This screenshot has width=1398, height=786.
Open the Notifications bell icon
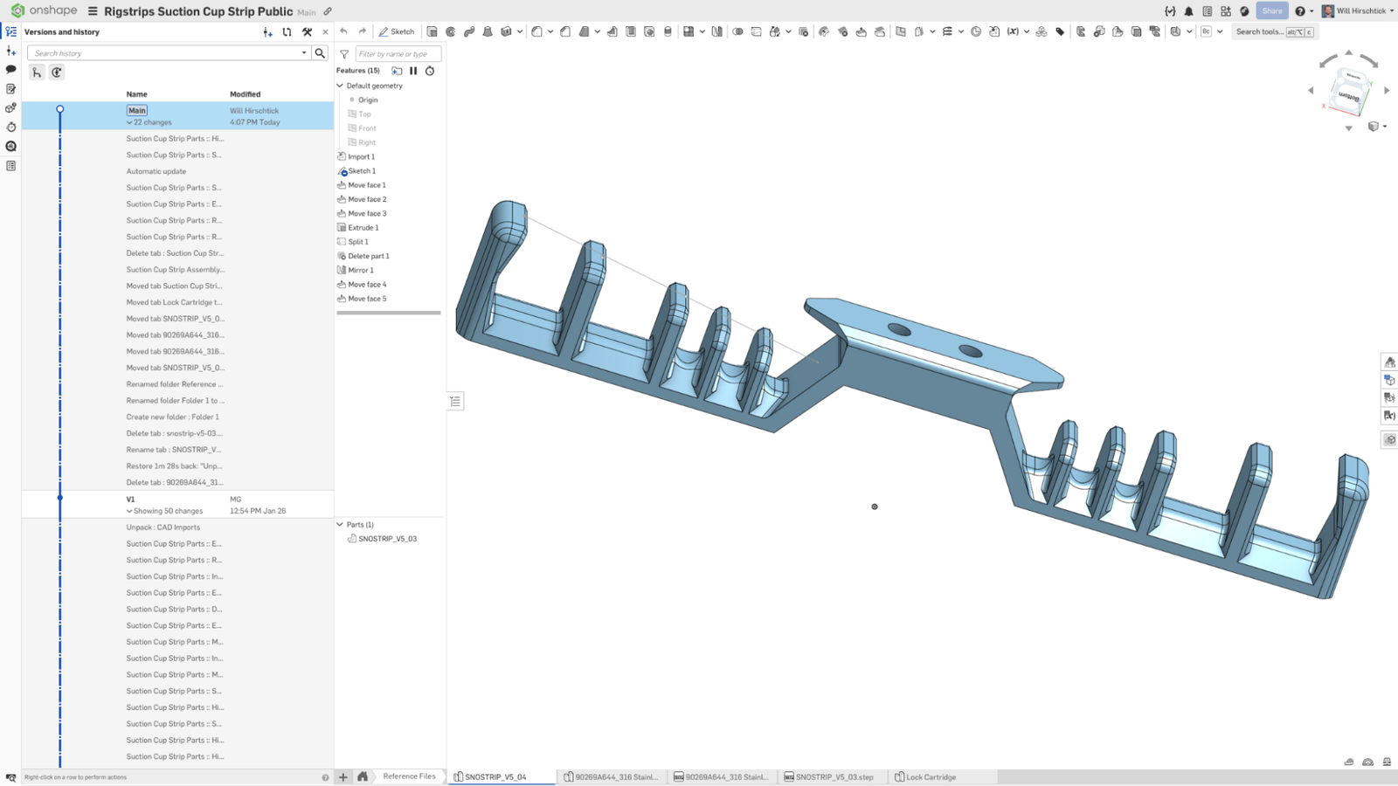1188,10
